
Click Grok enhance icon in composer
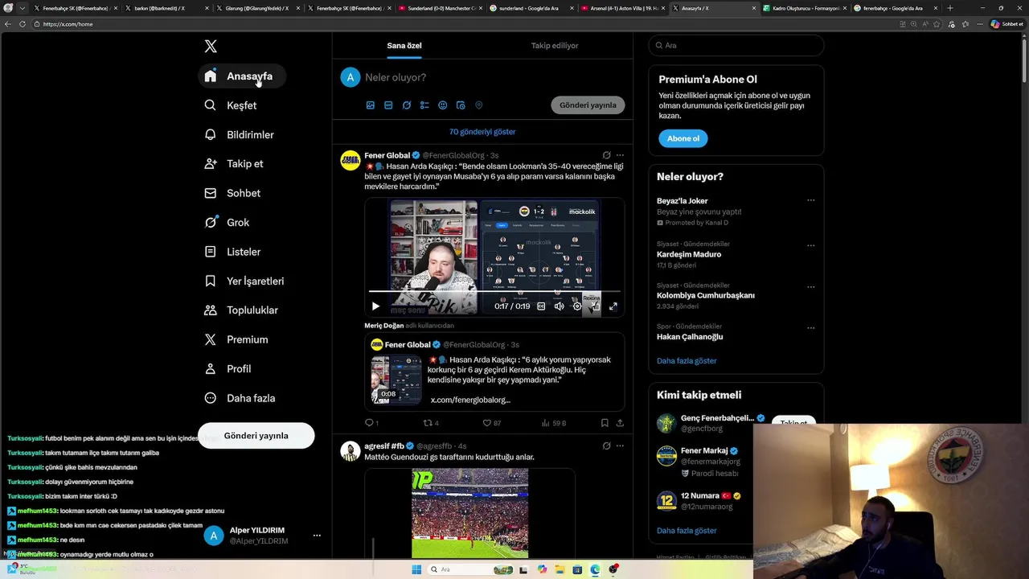(407, 105)
